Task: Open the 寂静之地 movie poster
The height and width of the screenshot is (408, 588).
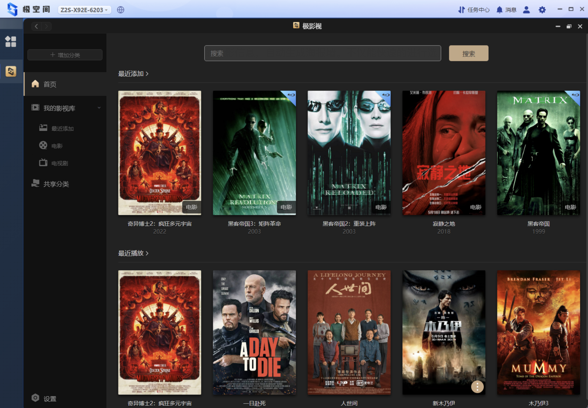Action: [443, 153]
